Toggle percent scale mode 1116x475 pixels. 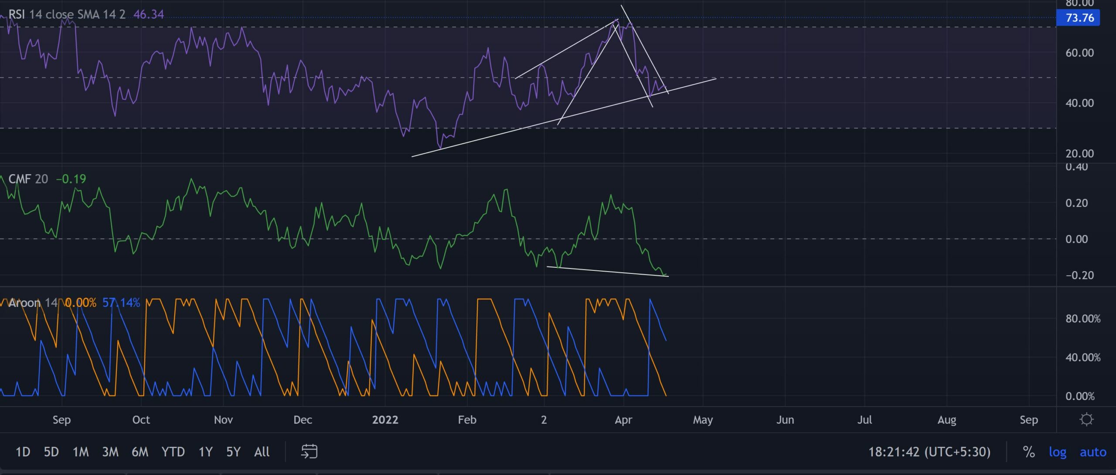pos(1029,452)
